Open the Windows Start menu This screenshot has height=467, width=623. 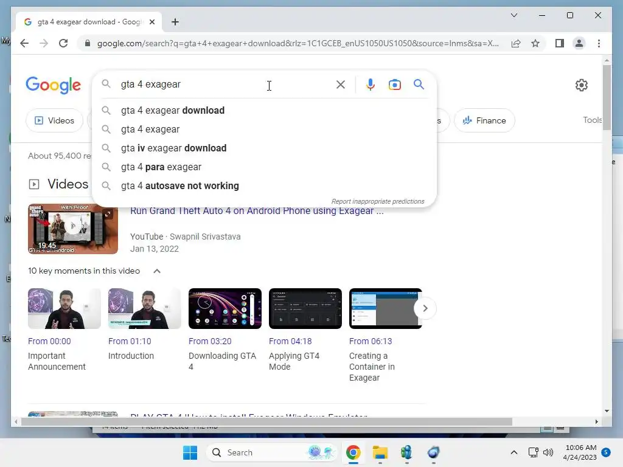[190, 452]
